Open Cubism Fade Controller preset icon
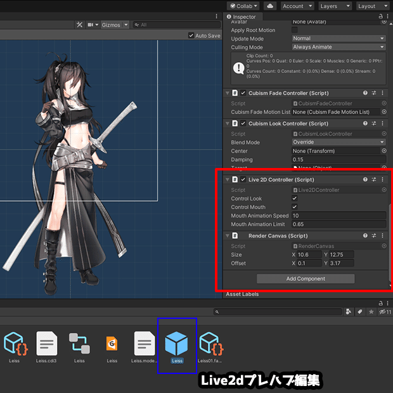The image size is (393, 393). click(374, 93)
